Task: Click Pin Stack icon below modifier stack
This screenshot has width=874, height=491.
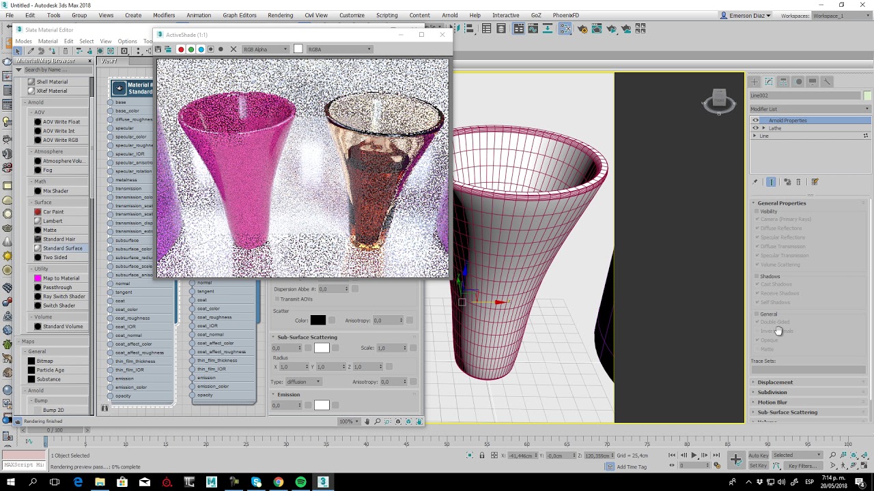Action: click(x=755, y=182)
